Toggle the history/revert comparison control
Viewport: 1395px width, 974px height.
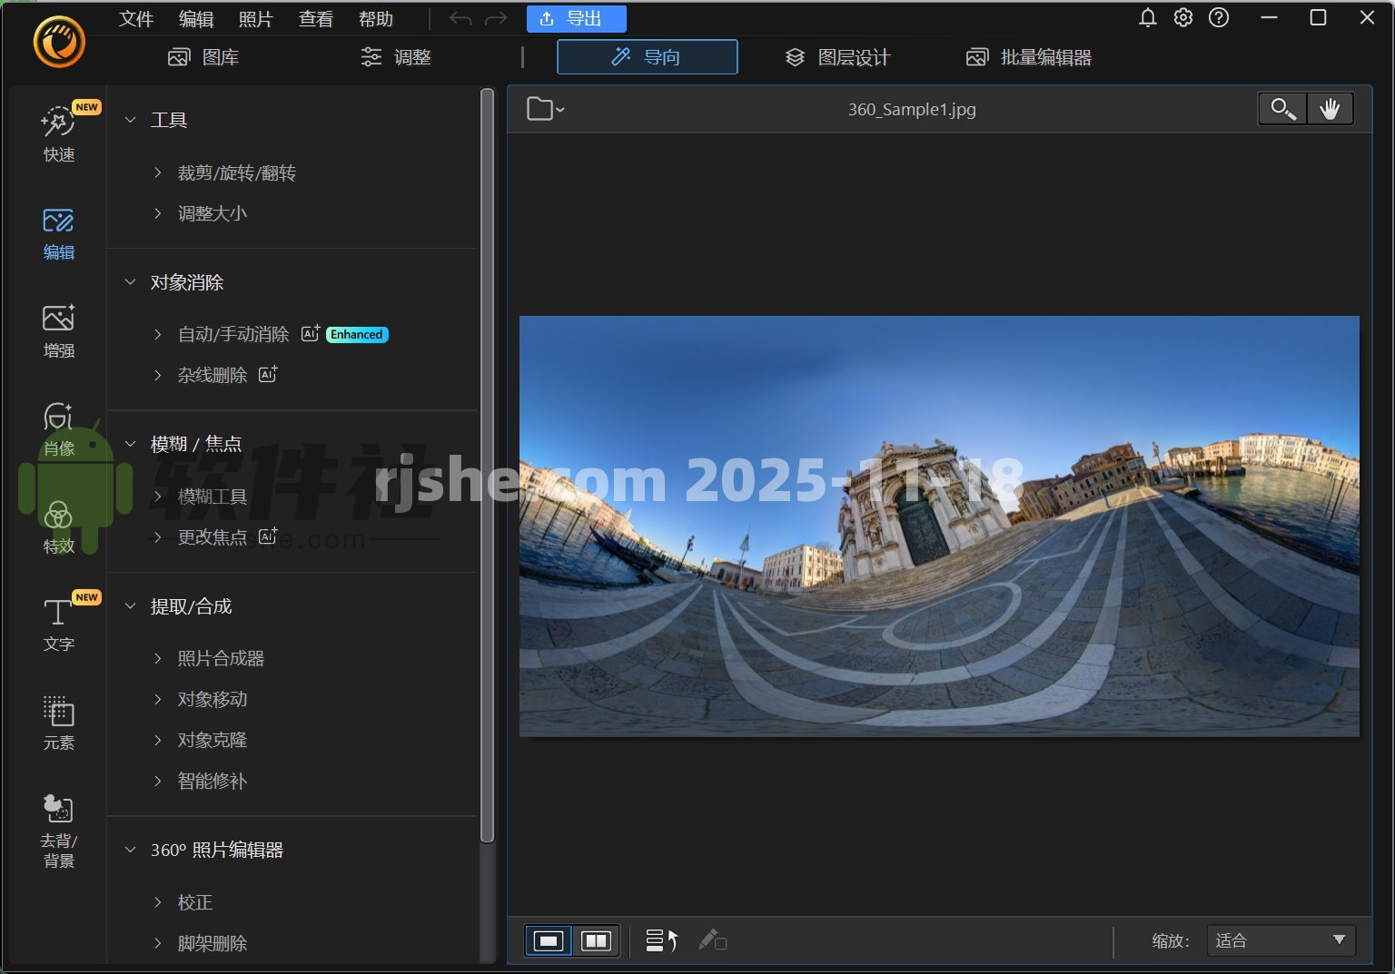(661, 940)
